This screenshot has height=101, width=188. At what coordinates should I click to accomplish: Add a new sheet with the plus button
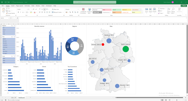30,97
